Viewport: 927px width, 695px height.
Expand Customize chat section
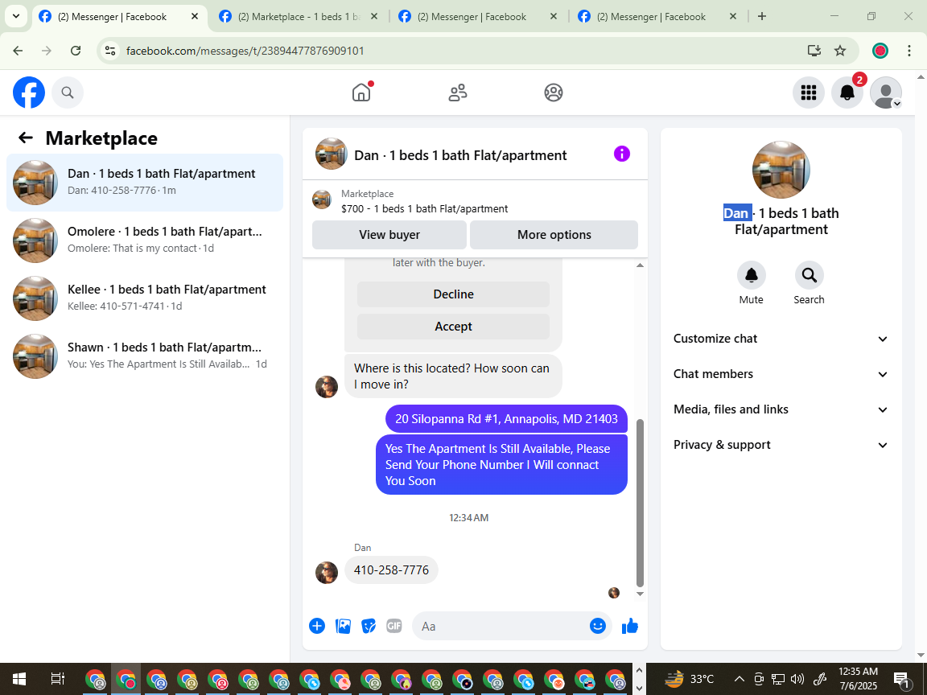tap(781, 339)
